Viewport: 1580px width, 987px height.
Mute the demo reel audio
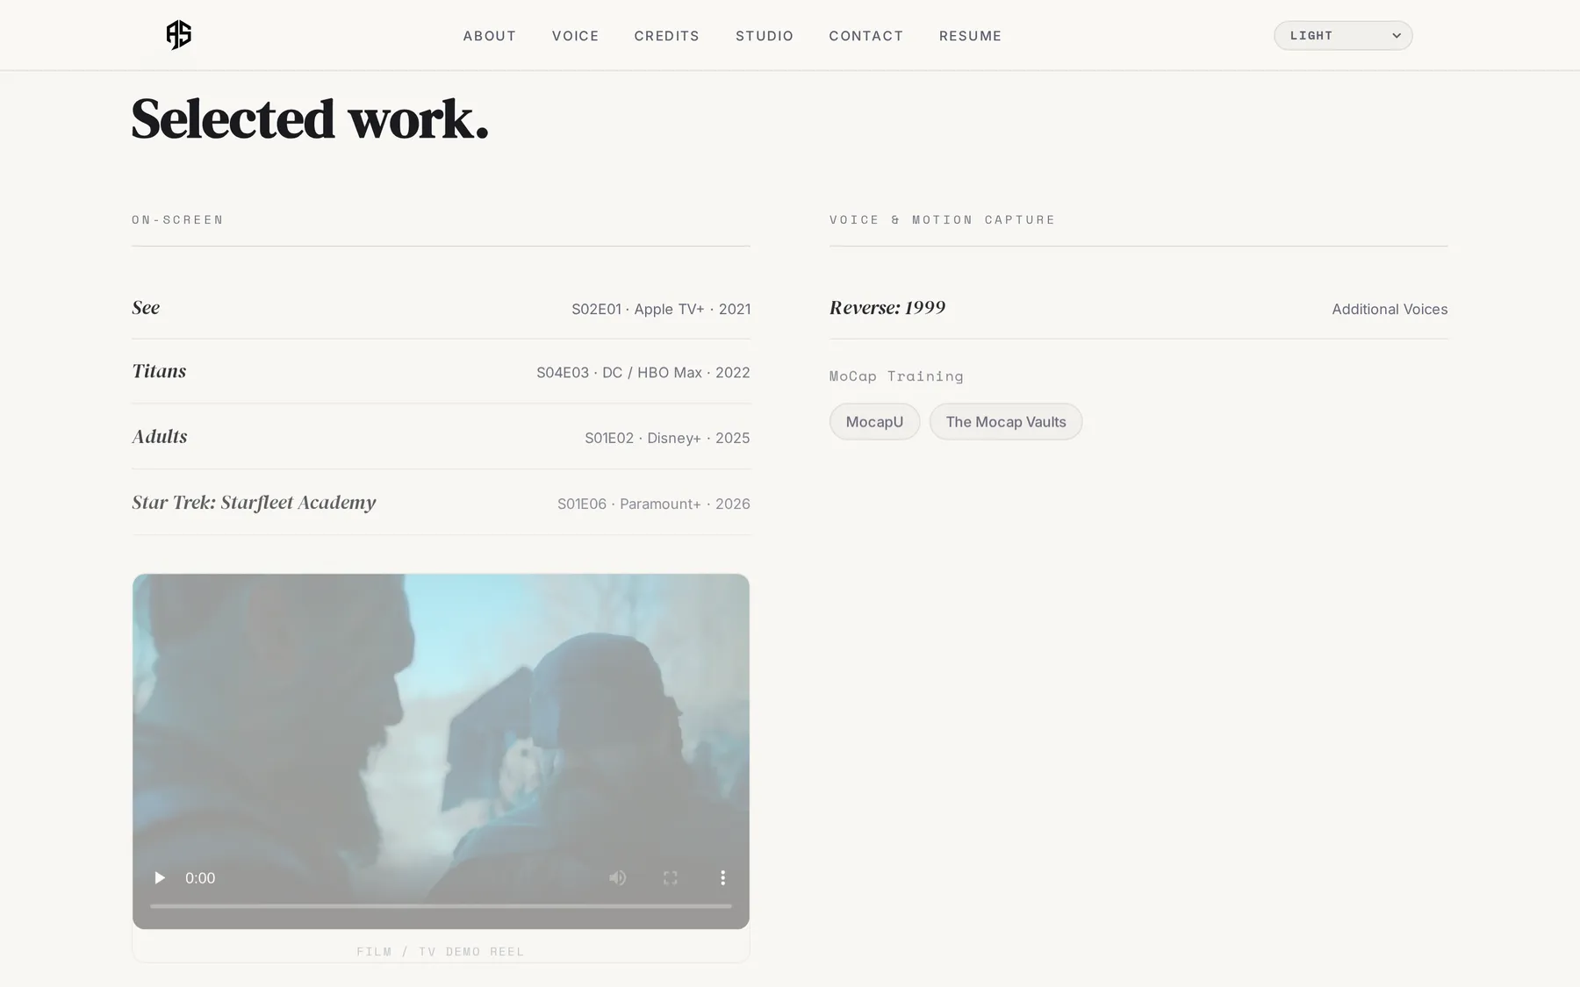(x=618, y=877)
